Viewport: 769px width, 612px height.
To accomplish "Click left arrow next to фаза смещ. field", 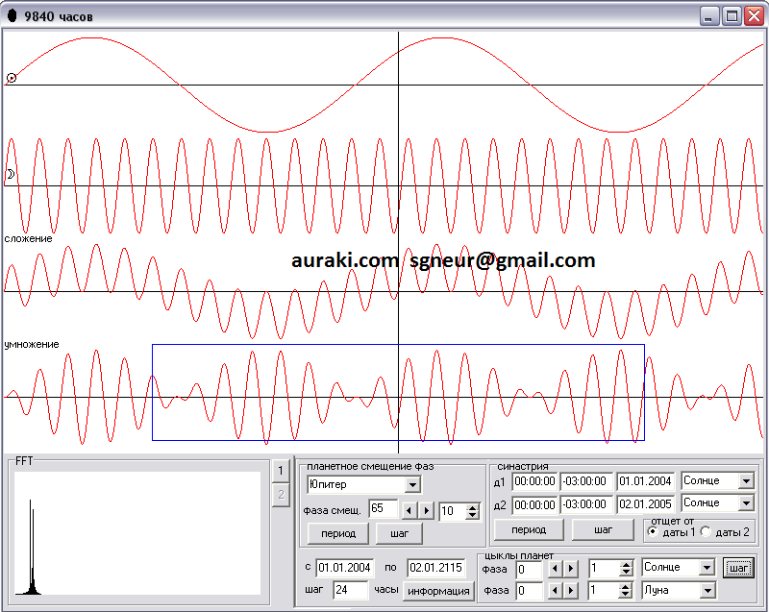I will pyautogui.click(x=408, y=511).
